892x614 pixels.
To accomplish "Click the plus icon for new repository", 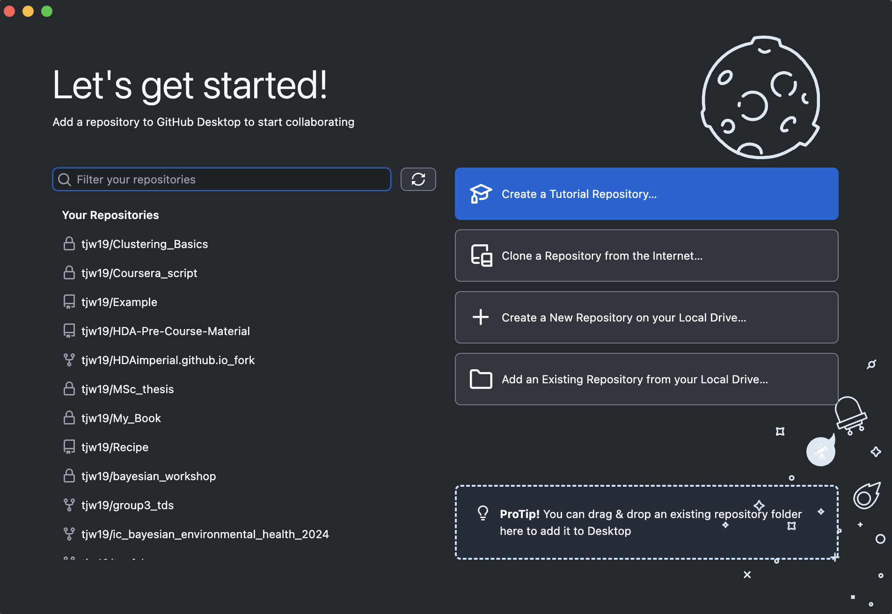I will coord(481,317).
